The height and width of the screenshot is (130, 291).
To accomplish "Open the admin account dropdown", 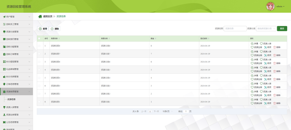I will tap(281, 6).
